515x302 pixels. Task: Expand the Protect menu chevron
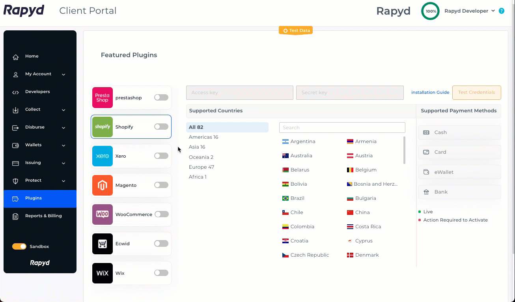(x=63, y=181)
